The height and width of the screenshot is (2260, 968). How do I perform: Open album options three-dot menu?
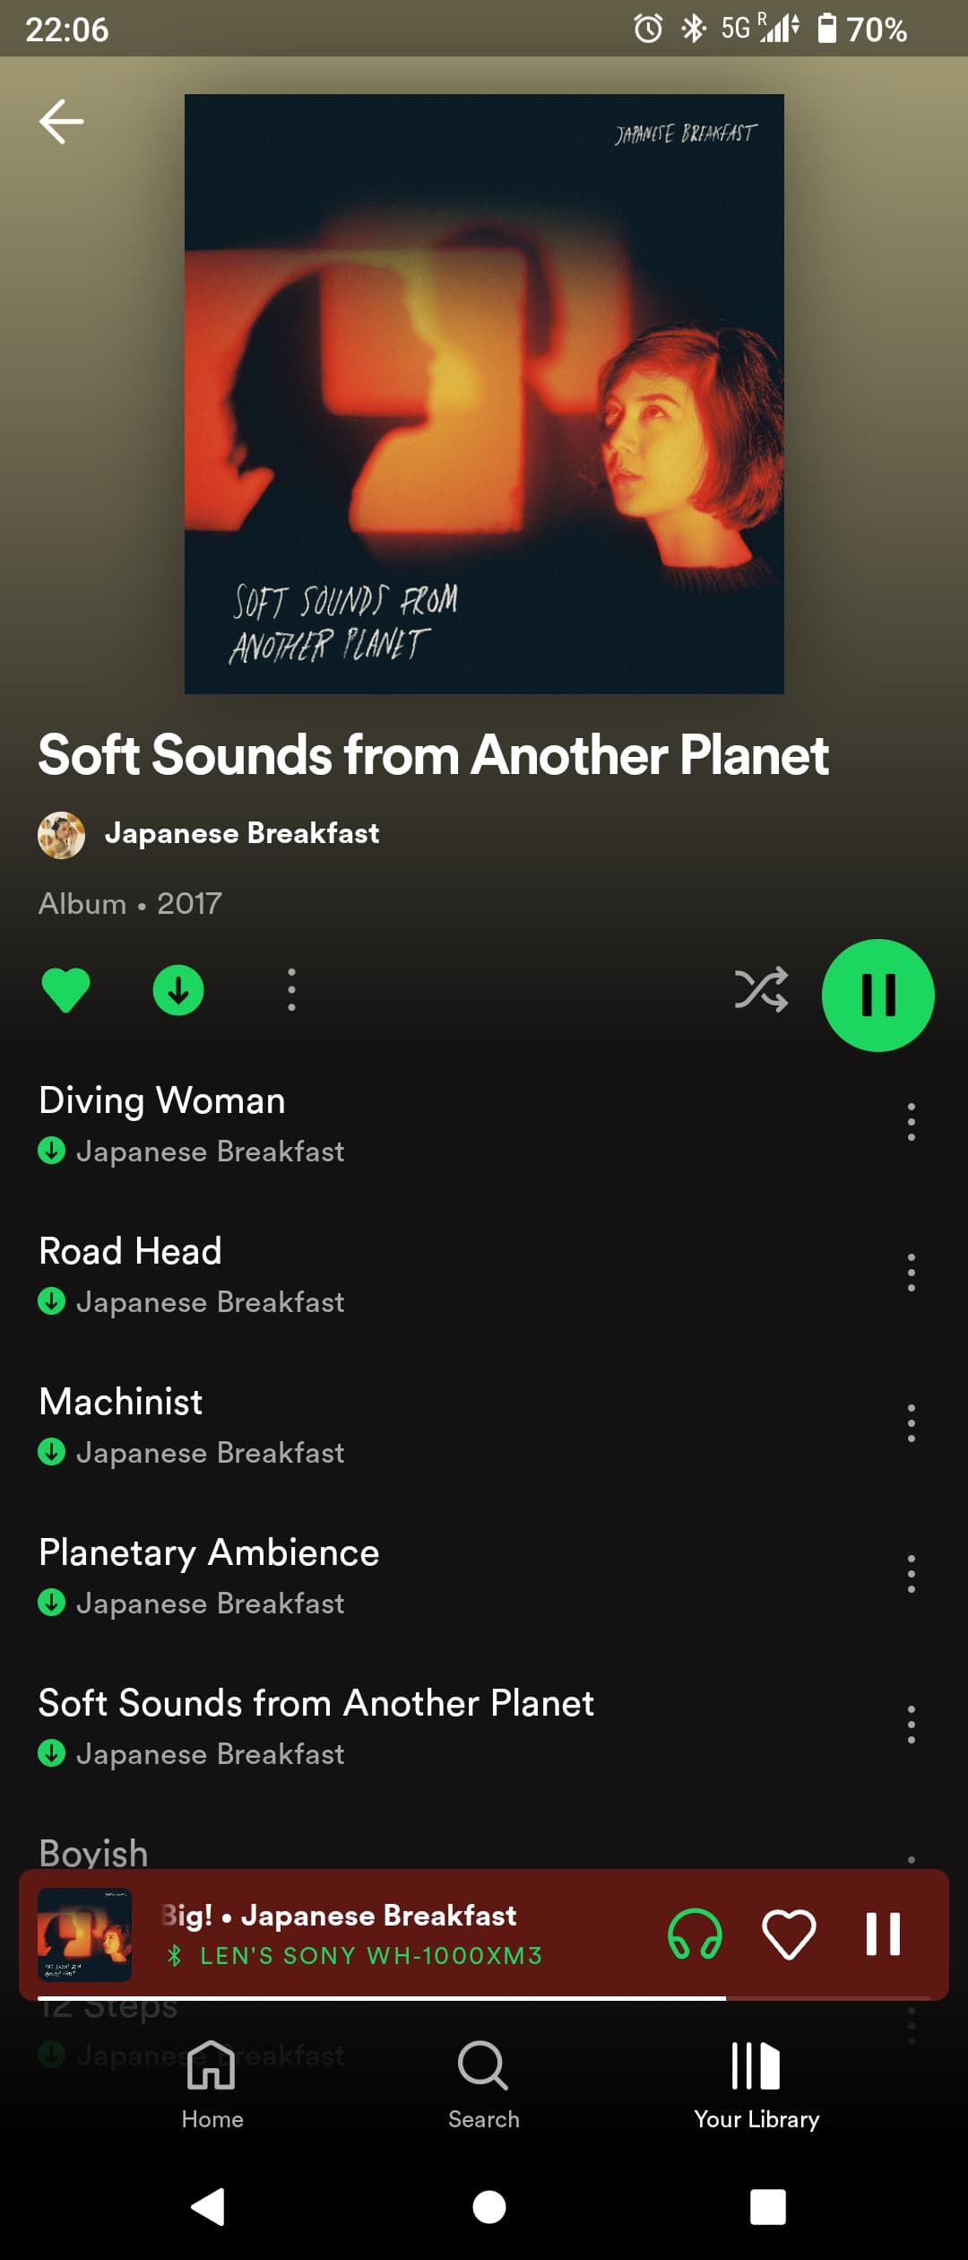click(291, 991)
